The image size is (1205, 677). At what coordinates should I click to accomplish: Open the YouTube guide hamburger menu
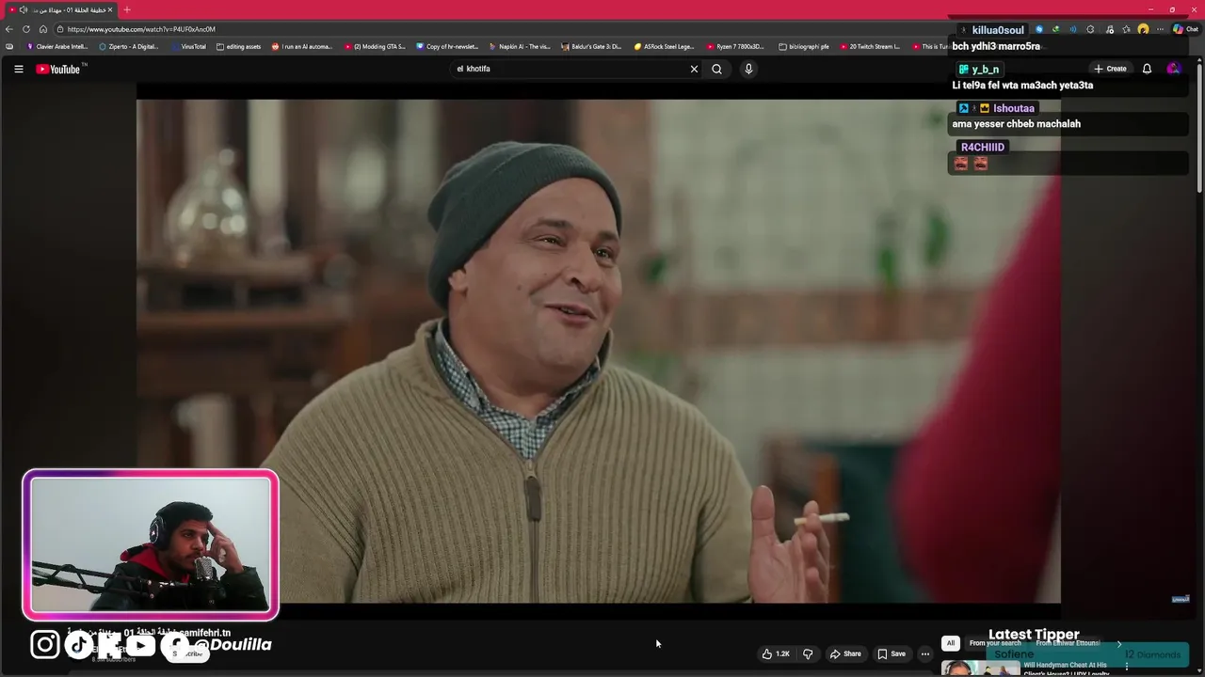18,69
